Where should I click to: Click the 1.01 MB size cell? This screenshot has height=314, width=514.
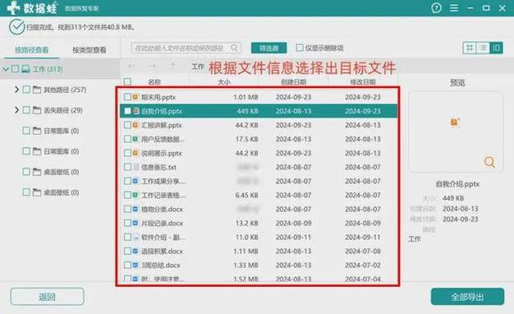(246, 97)
